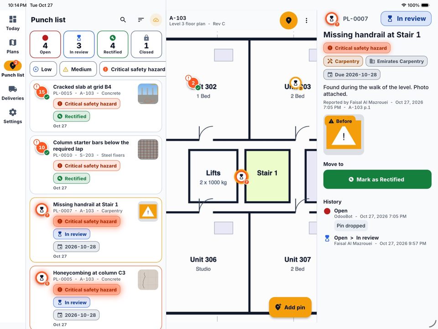Open Deliveries from the sidebar

[13, 93]
